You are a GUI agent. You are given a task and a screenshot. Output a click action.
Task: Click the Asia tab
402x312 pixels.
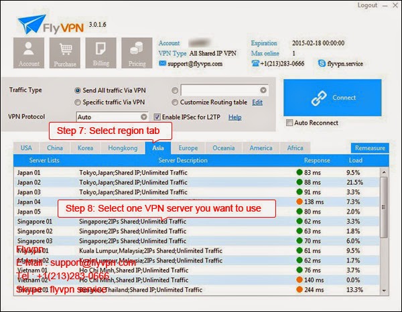click(x=158, y=148)
